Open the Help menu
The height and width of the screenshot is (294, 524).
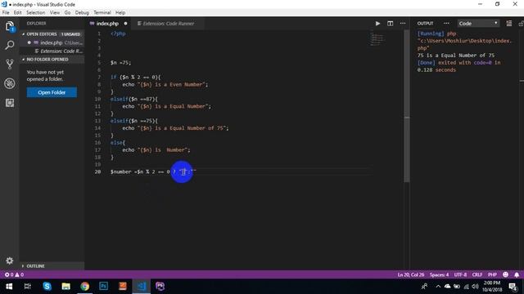point(120,13)
